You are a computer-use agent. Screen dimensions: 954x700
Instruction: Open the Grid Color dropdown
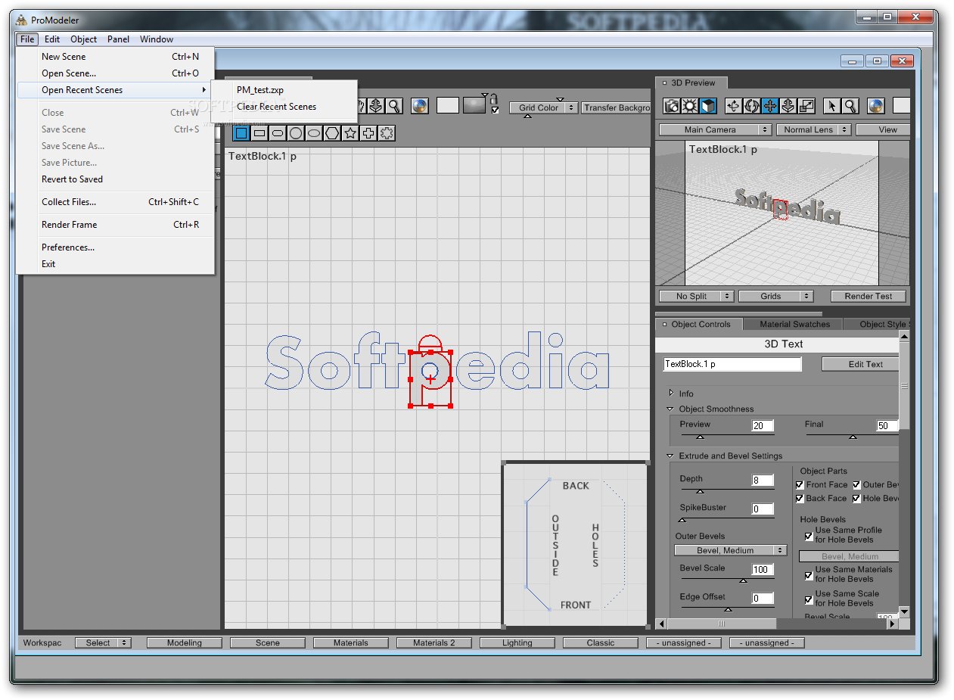coord(543,107)
